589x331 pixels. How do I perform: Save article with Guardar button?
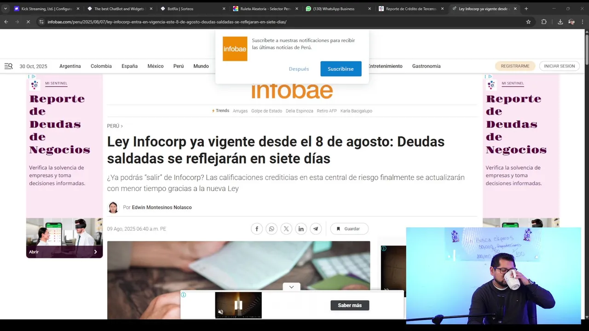tap(349, 228)
